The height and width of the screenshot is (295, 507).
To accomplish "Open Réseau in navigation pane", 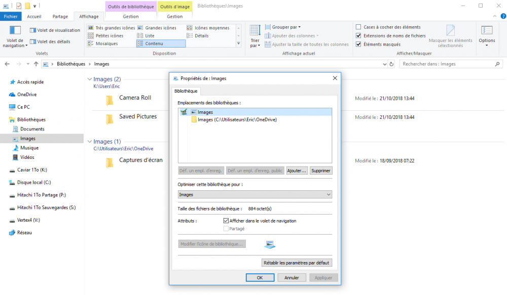I will 20,232.
